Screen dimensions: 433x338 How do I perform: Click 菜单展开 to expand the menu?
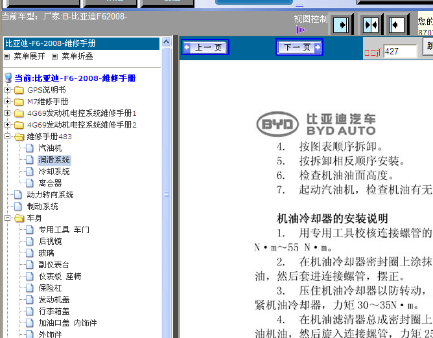[x=29, y=56]
